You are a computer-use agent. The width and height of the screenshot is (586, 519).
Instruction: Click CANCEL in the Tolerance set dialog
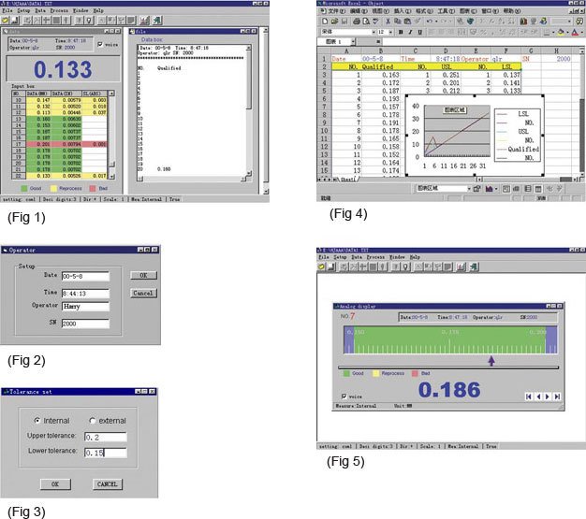point(108,483)
